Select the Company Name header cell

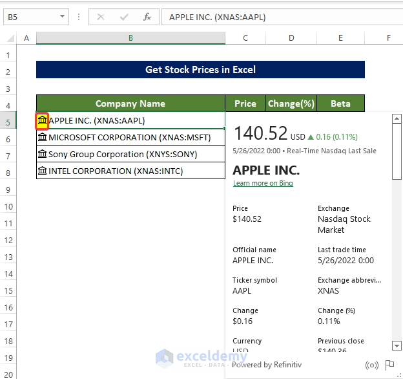coord(130,103)
